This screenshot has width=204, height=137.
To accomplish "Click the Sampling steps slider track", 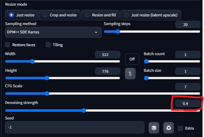I will pyautogui.click(x=152, y=32).
